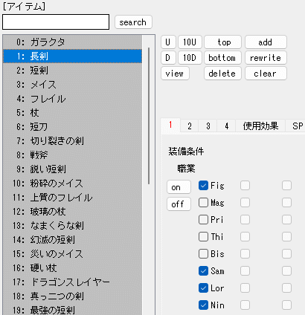The height and width of the screenshot is (315, 305).
Task: Click the view button
Action: coord(175,74)
